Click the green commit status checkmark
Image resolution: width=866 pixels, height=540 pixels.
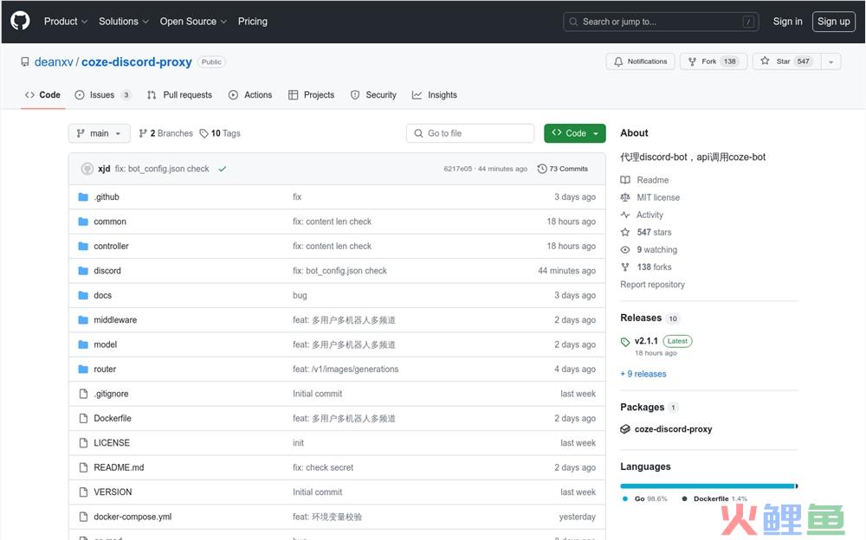(222, 169)
